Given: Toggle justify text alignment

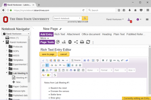Looking at the screenshot, I should (80, 65).
